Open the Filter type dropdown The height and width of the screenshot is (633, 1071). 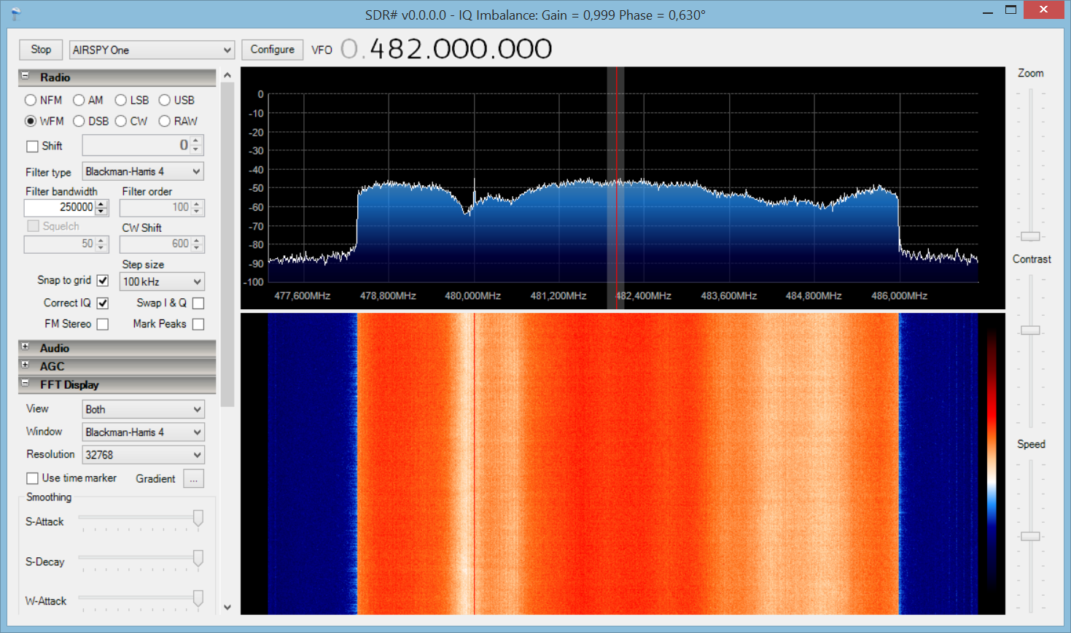[143, 171]
